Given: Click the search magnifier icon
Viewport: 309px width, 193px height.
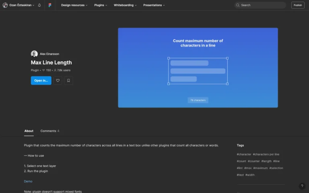Looking at the screenshot, I should 238,5.
